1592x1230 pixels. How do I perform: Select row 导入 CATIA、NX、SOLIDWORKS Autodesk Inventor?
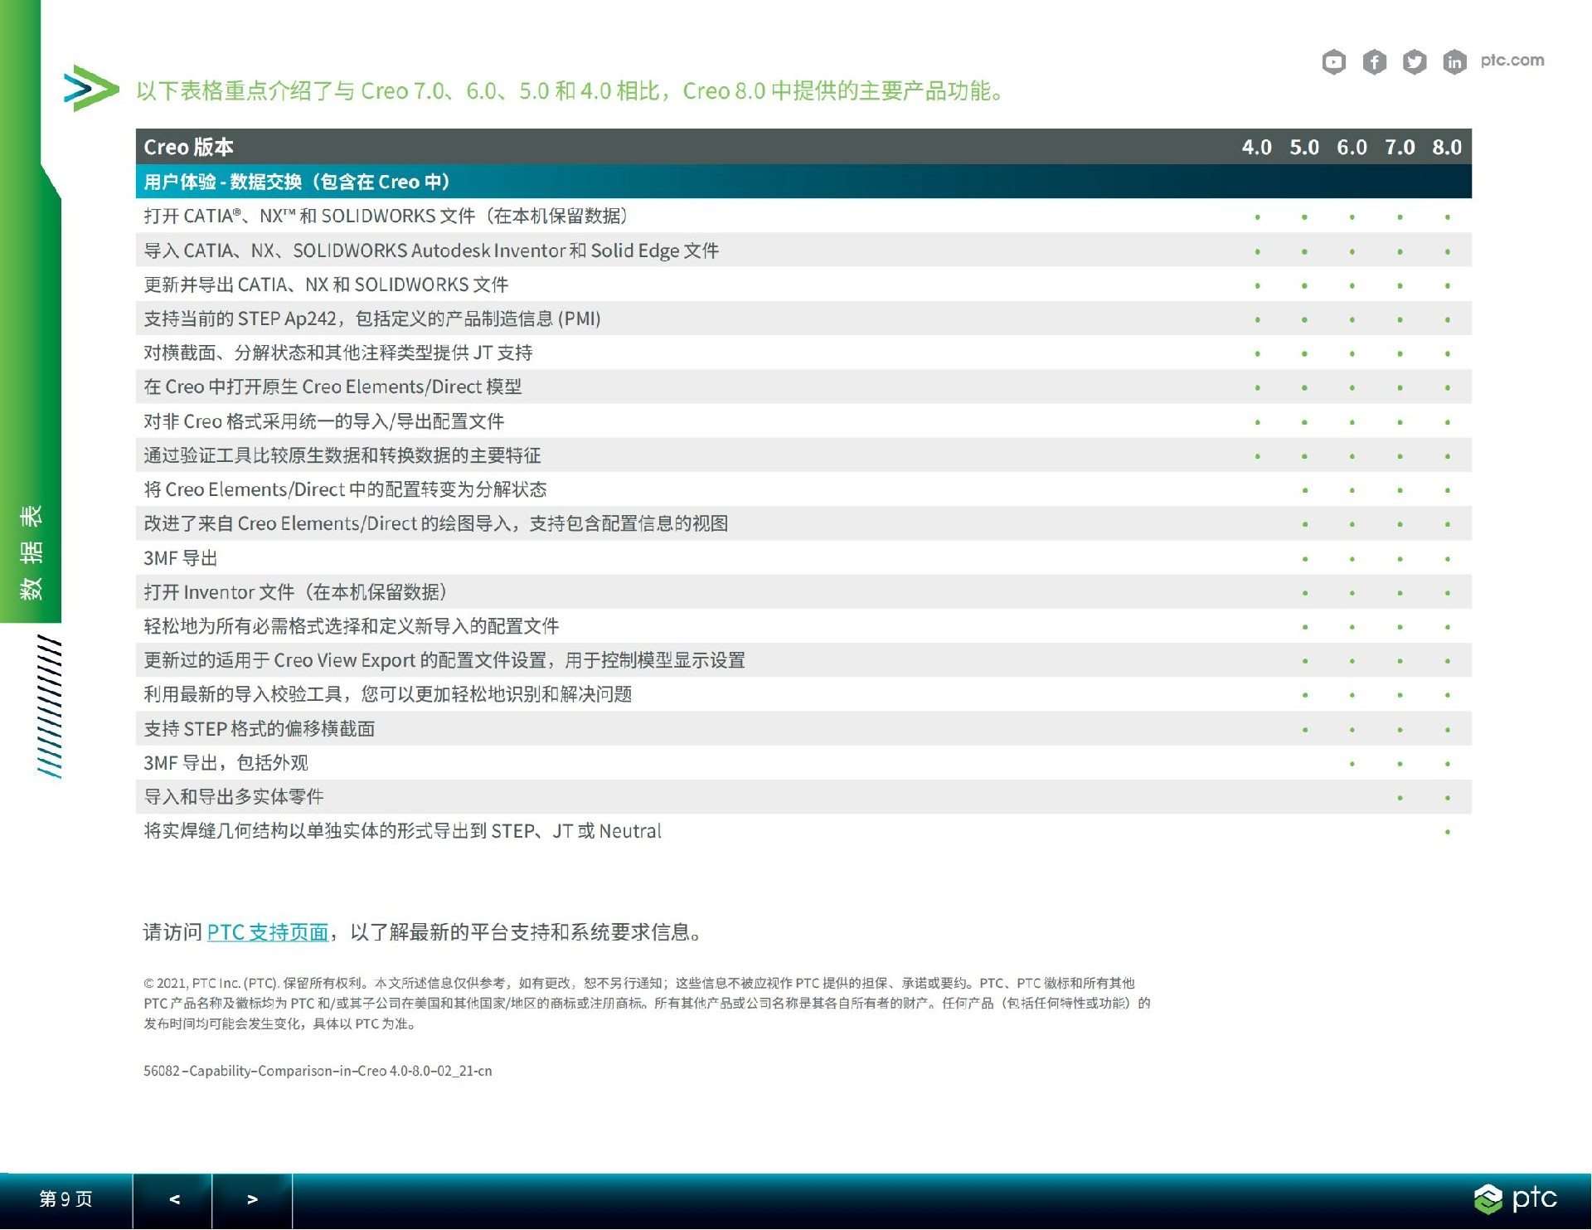(803, 250)
